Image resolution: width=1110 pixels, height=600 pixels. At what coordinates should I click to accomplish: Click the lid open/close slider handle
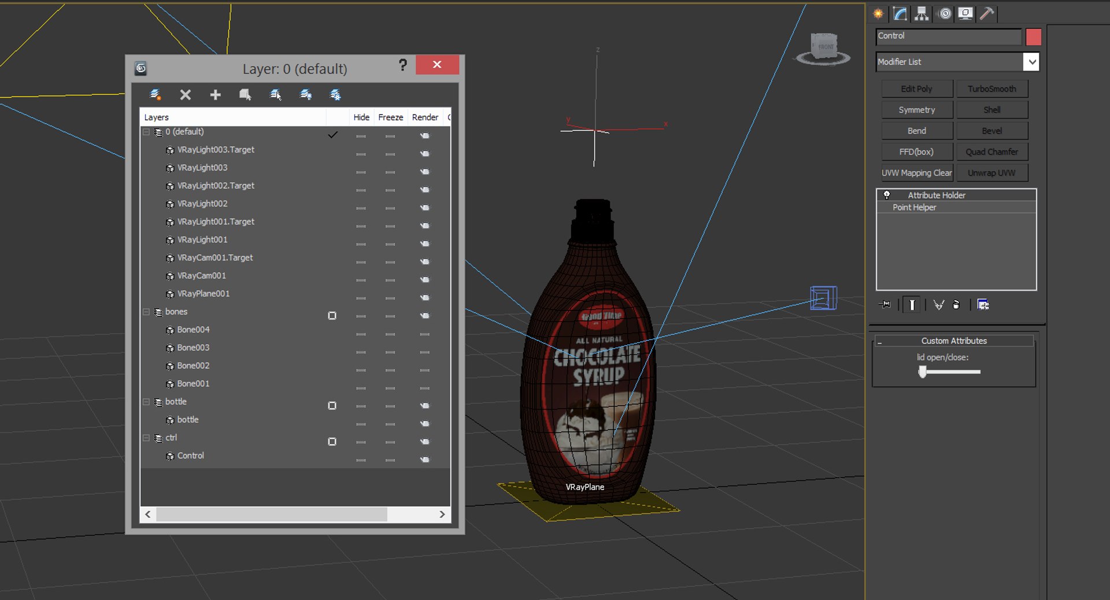point(923,372)
